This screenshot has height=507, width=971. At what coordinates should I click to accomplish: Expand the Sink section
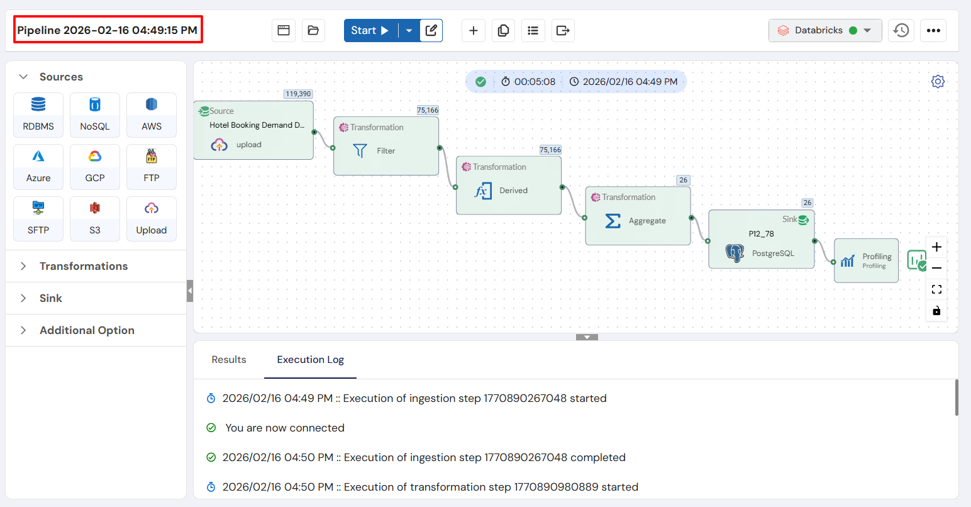[x=50, y=298]
